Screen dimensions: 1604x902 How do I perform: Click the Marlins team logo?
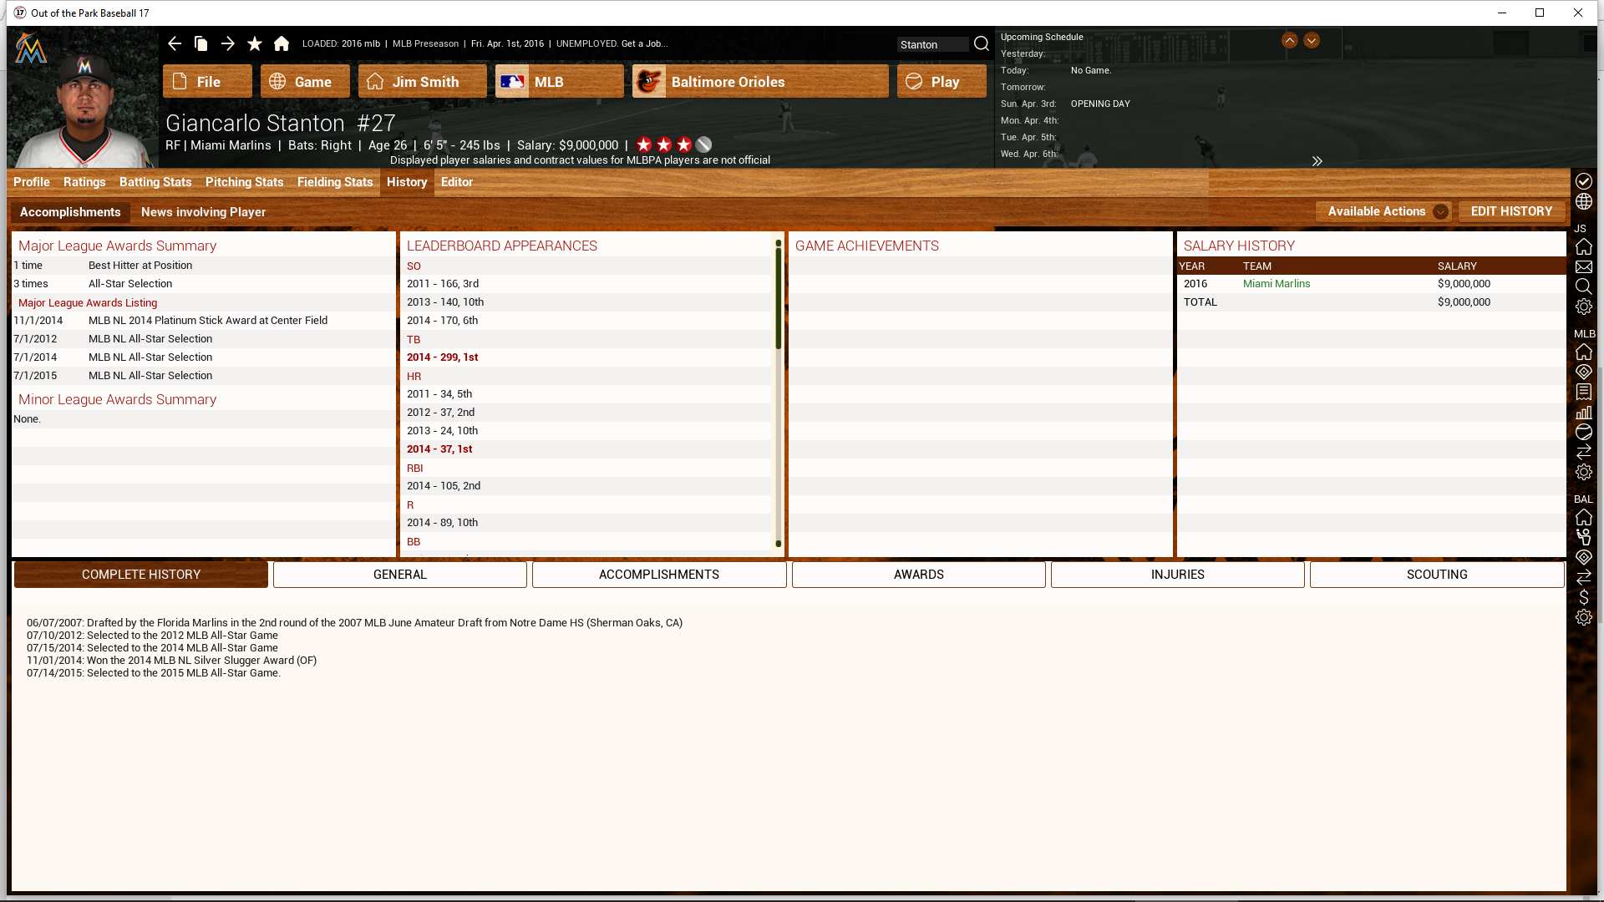31,48
